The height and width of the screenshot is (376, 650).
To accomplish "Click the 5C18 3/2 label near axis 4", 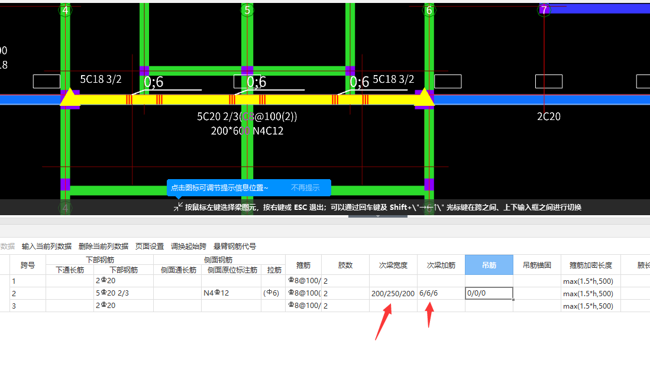I will pyautogui.click(x=101, y=79).
